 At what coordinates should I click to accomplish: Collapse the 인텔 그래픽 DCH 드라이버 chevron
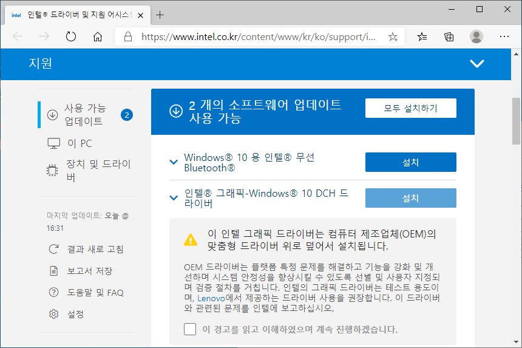(174, 198)
